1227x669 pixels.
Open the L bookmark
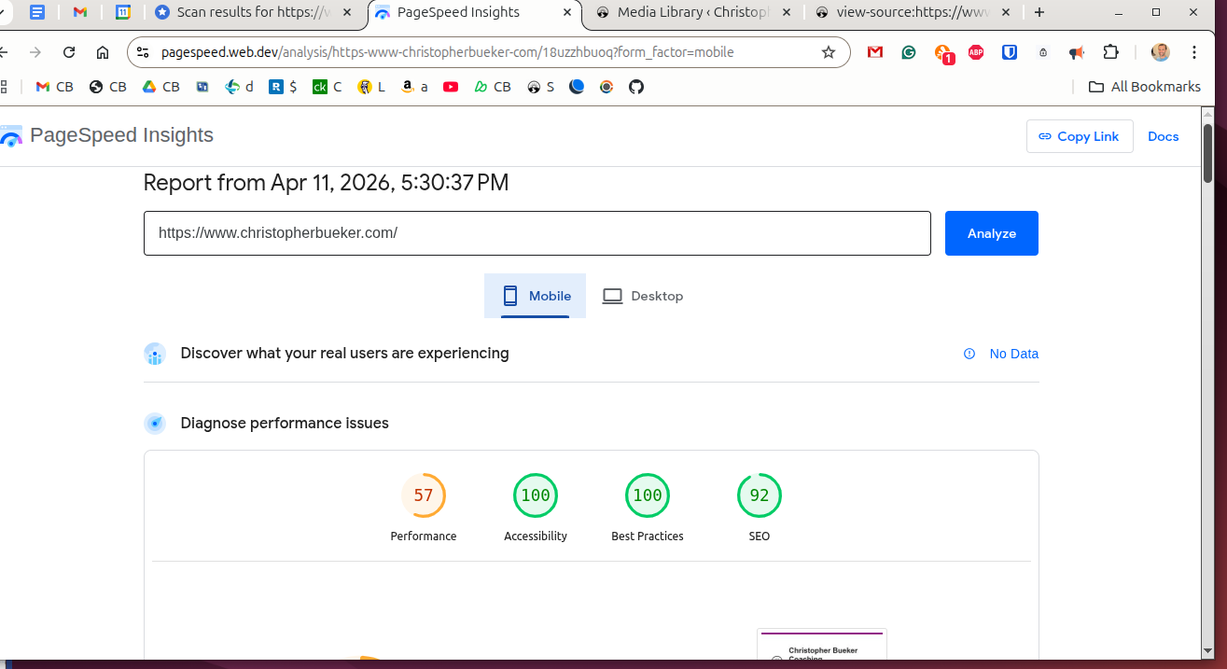pyautogui.click(x=371, y=87)
